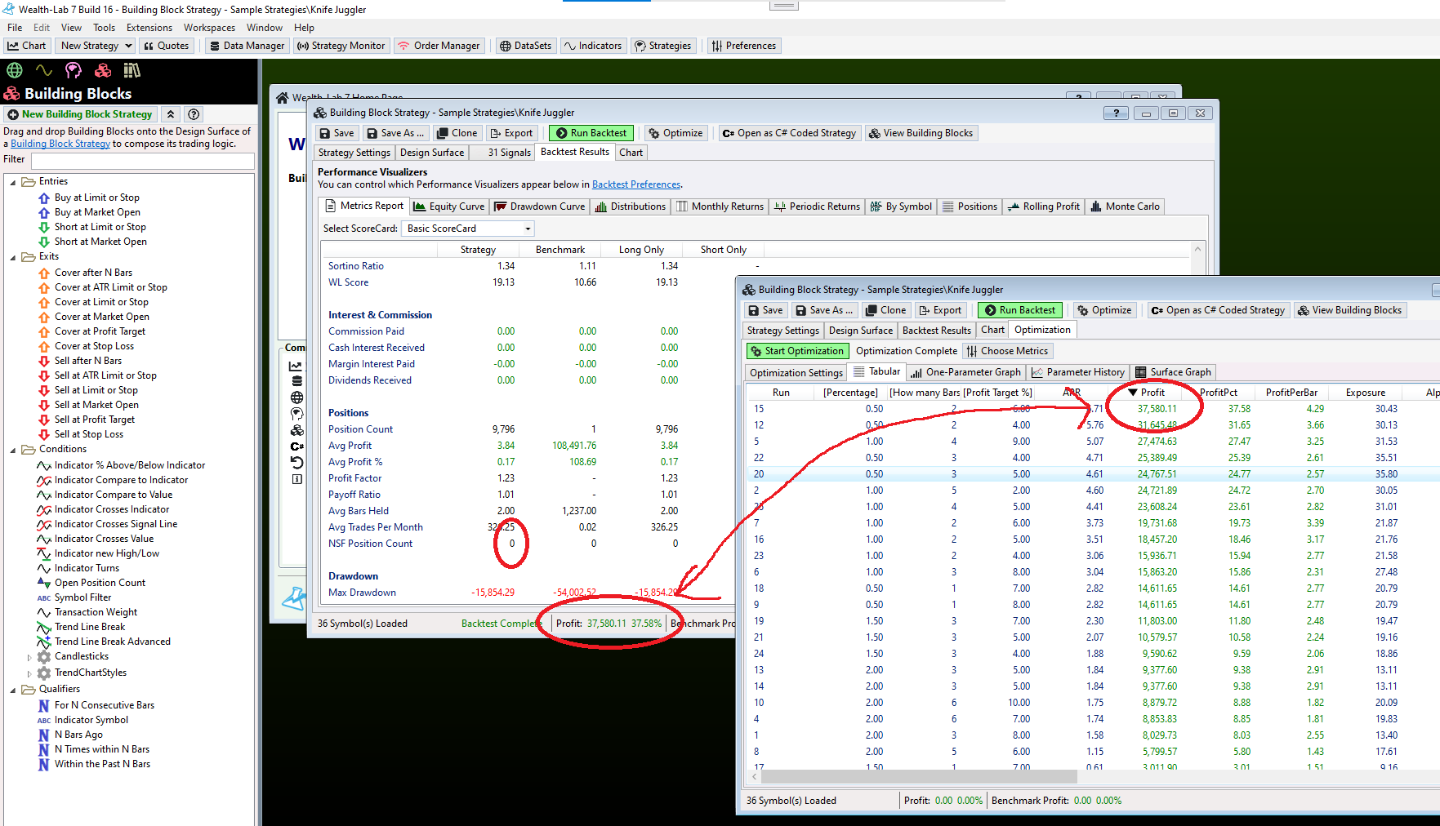Switch to the Equity Curve tab
1440x826 pixels.
click(x=449, y=206)
